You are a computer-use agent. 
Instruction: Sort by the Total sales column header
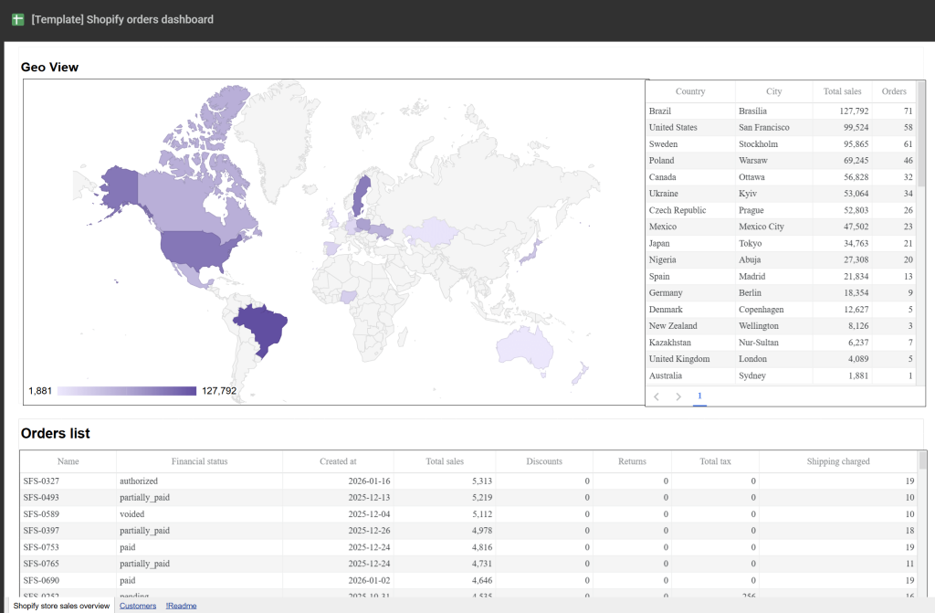point(445,461)
